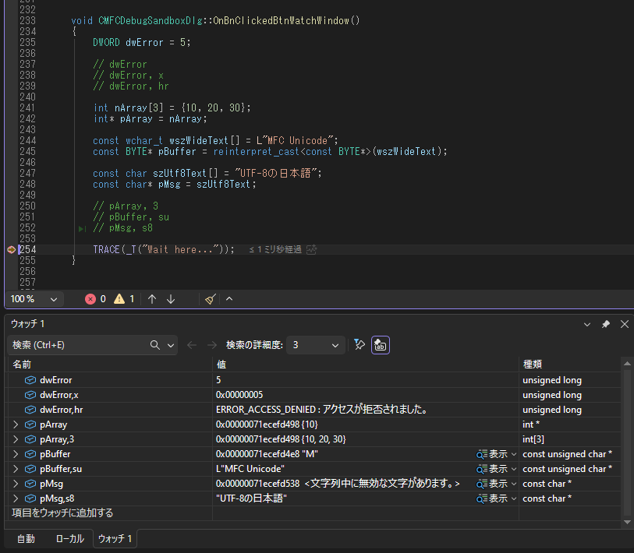Click the yellow warning count icon

119,299
